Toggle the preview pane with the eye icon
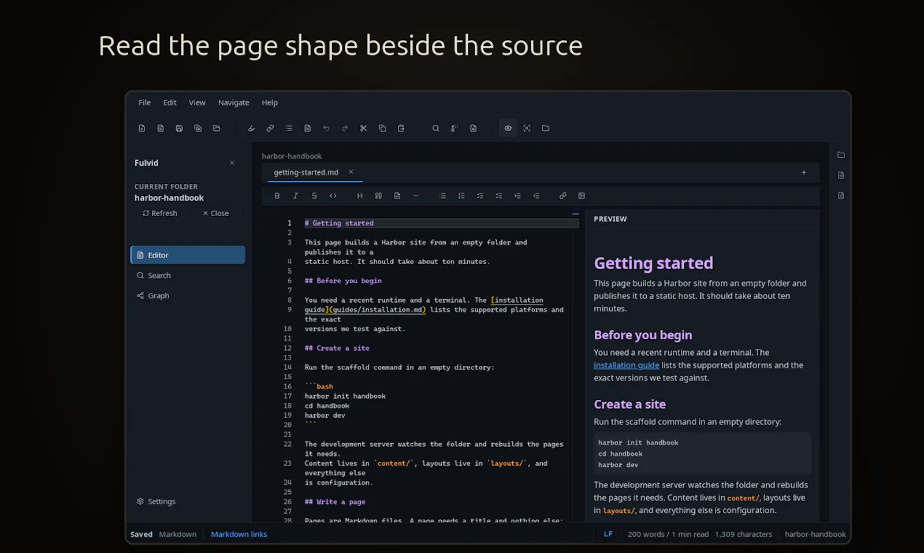The height and width of the screenshot is (553, 924). (508, 128)
